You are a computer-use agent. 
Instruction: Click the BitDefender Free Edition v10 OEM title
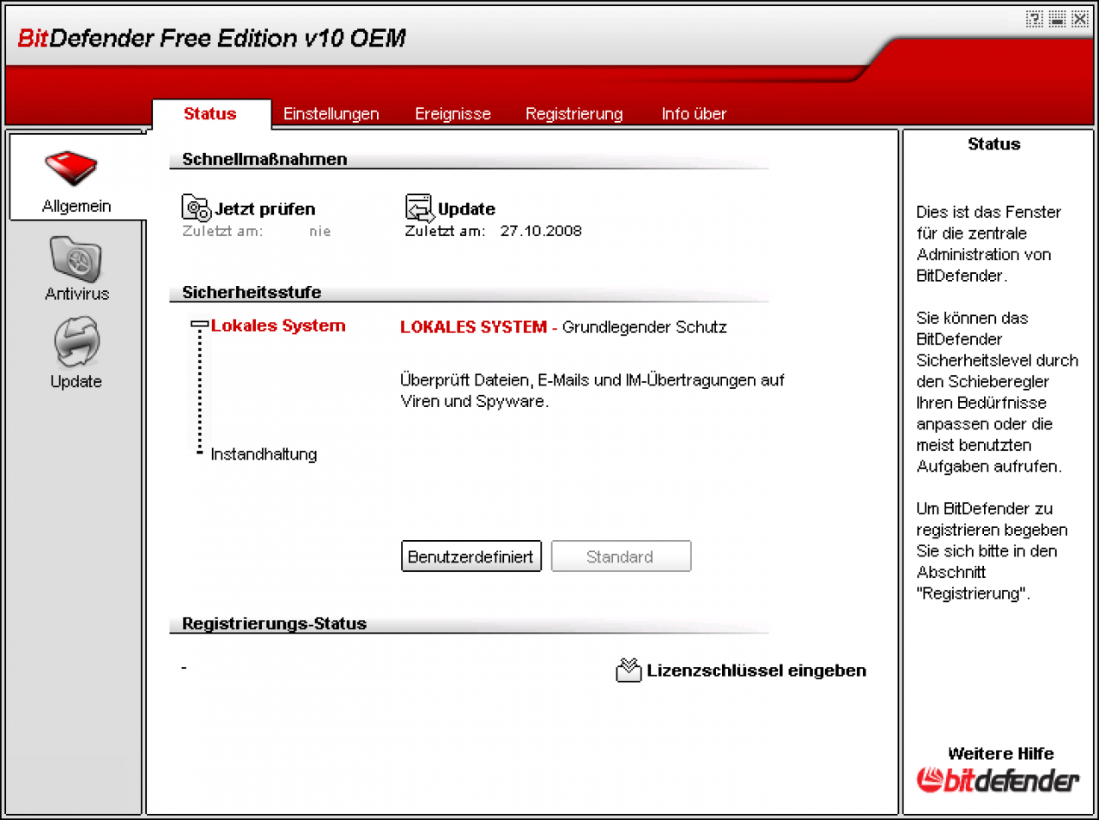[x=211, y=39]
